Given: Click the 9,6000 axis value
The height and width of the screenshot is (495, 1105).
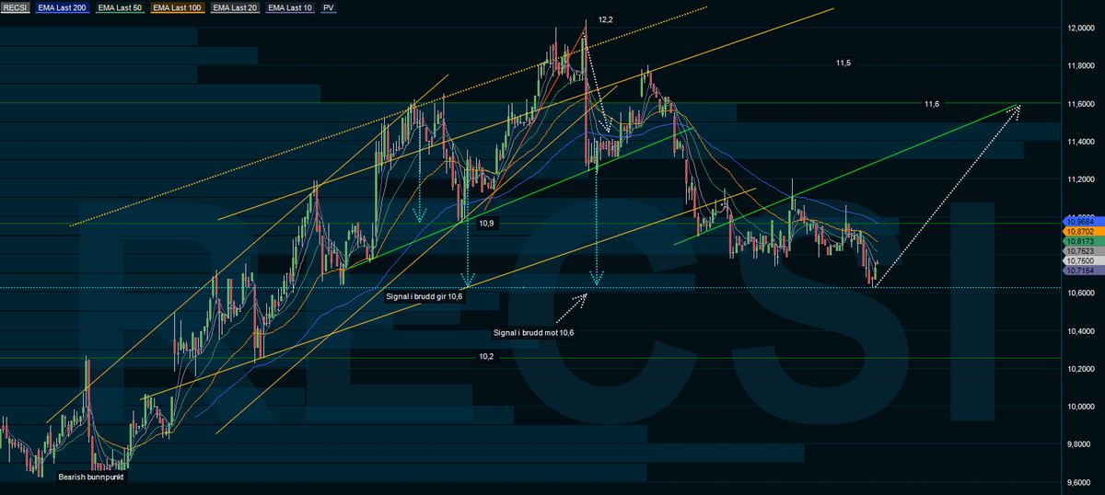Looking at the screenshot, I should pos(1079,481).
